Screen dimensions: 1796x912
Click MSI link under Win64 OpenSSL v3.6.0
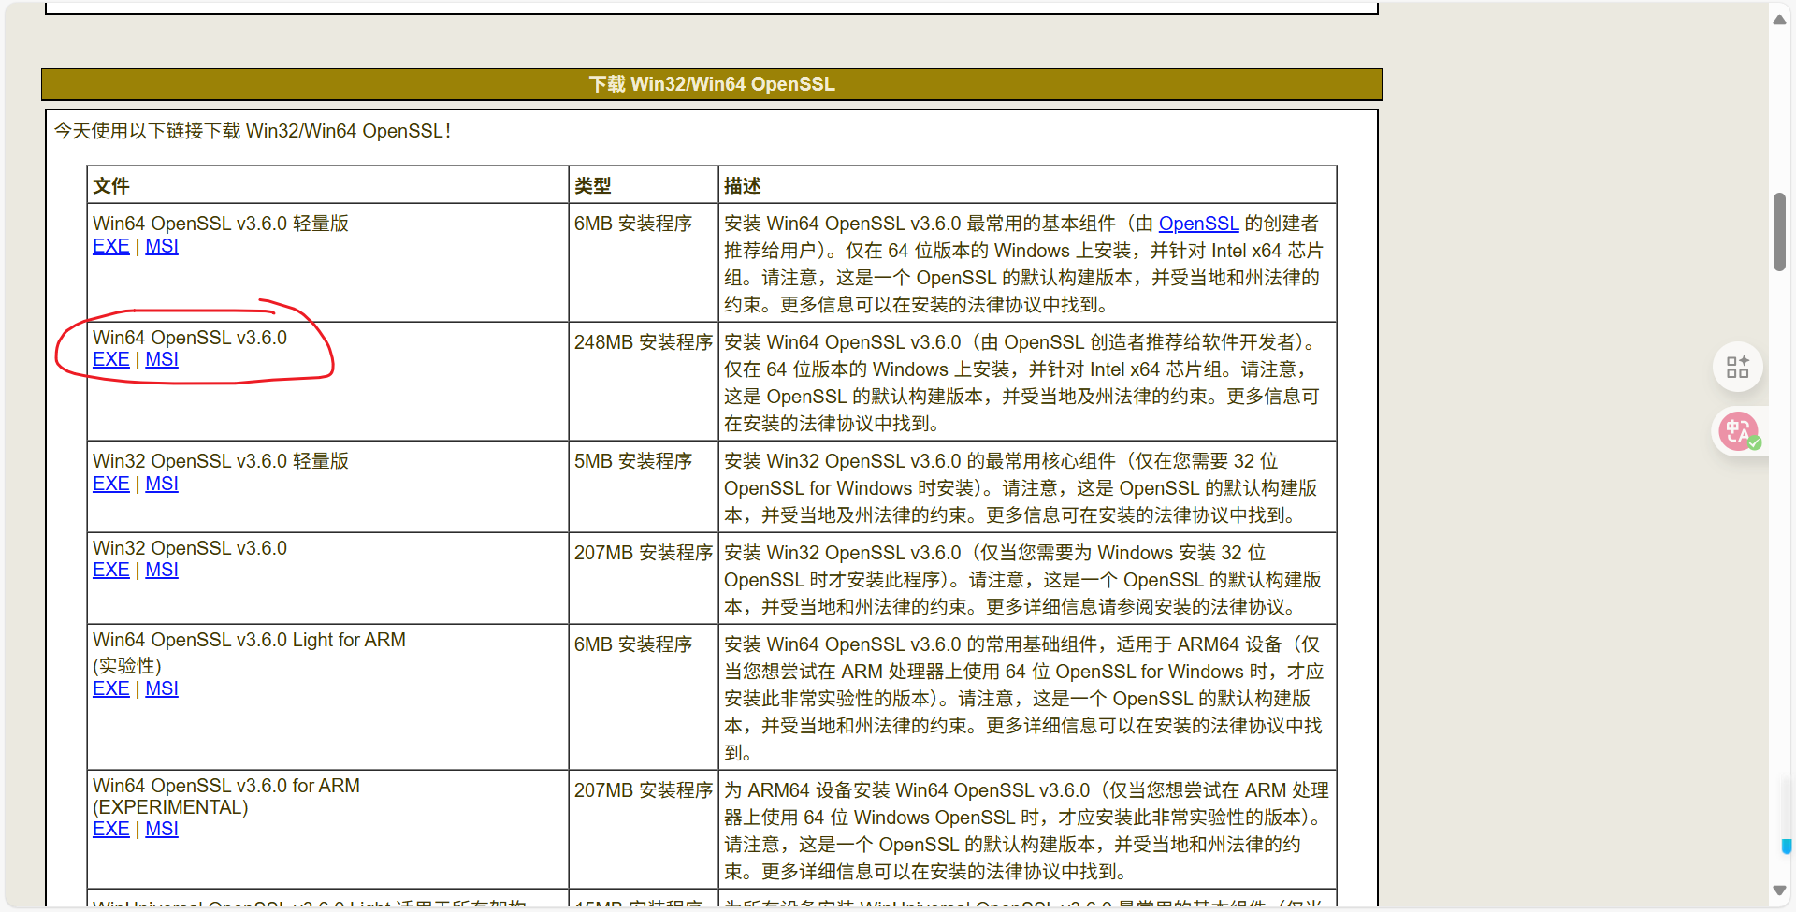click(x=161, y=359)
